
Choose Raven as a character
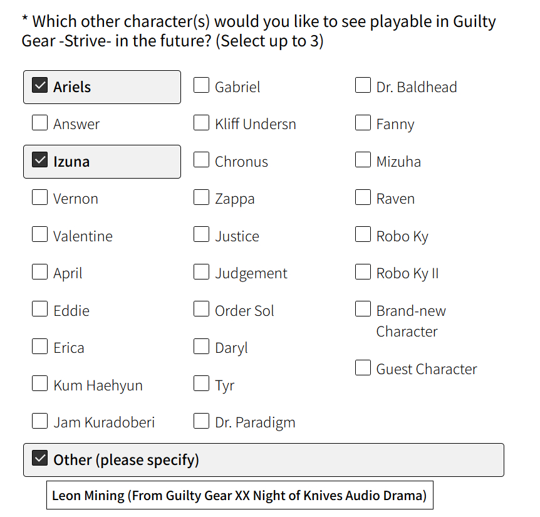click(x=363, y=198)
